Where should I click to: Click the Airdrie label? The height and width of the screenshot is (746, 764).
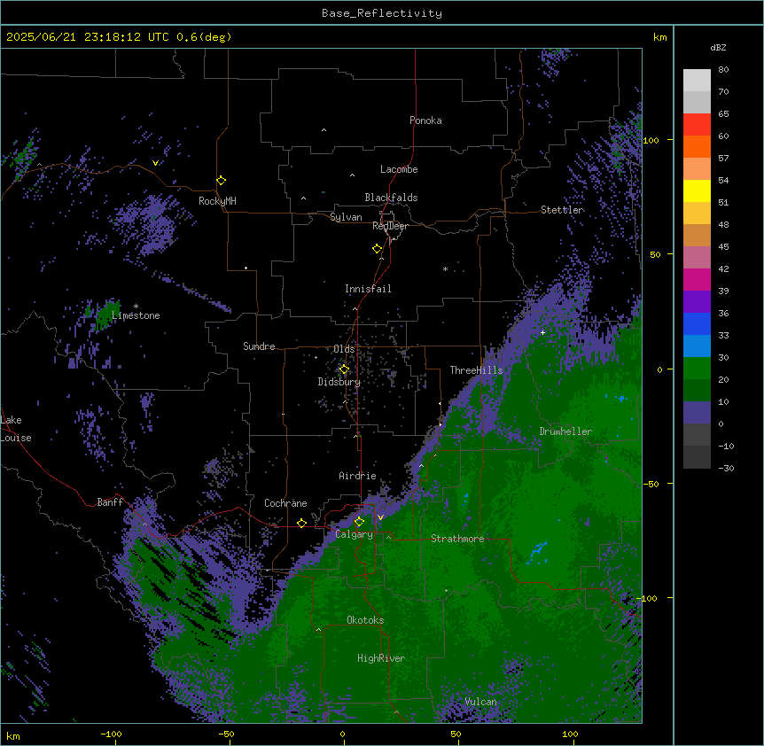357,476
